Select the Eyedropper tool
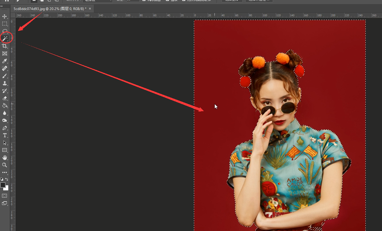This screenshot has height=231, width=382. [5, 61]
